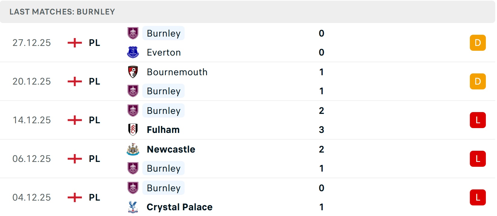
Task: Click England flag icon for 04.12.25 match
Action: click(75, 197)
